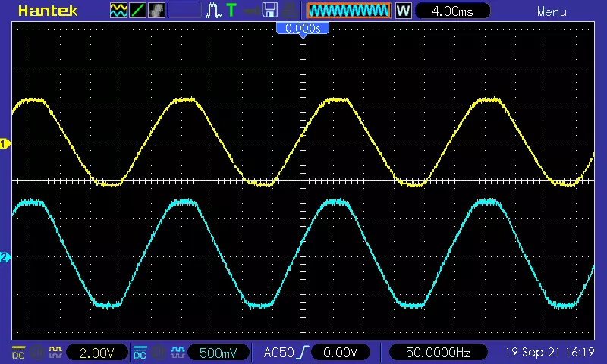Click the gray persistence display icon

156,11
